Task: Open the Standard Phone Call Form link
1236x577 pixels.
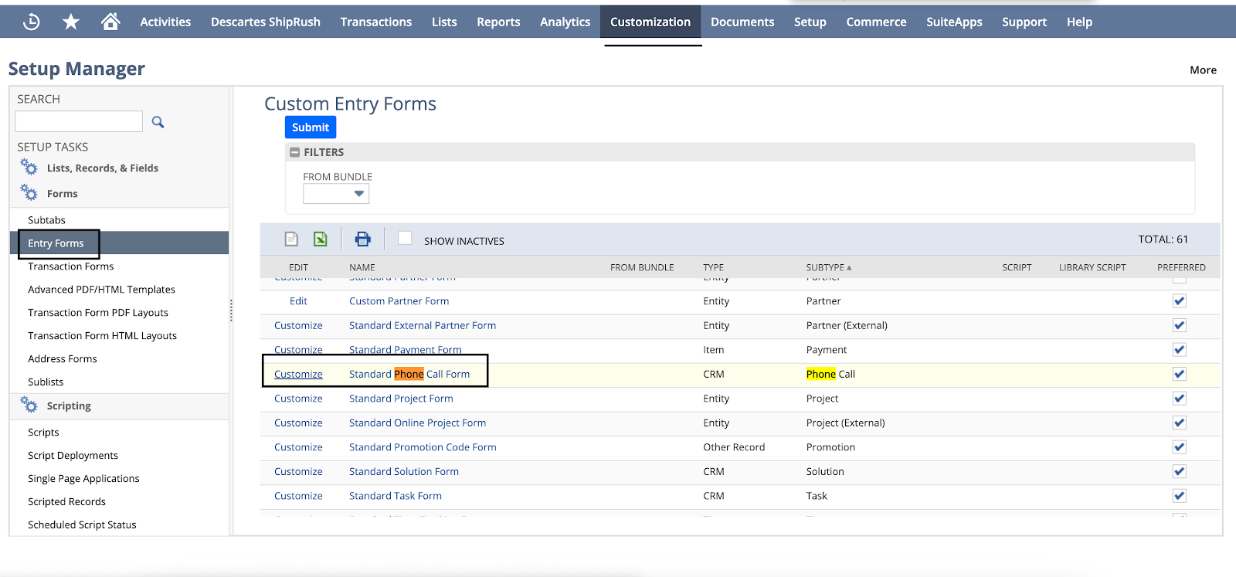Action: pyautogui.click(x=409, y=374)
